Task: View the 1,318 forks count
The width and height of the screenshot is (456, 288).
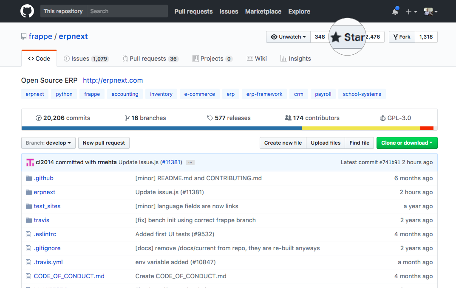Action: [x=426, y=37]
